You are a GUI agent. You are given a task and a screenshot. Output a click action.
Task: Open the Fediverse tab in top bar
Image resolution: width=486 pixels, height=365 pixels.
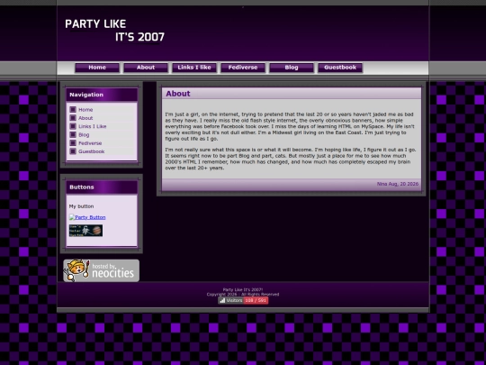coord(243,68)
